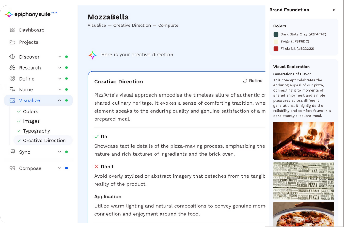This screenshot has height=227, width=344.
Task: Open the Colors sub-item under Visualize
Action: (31, 111)
